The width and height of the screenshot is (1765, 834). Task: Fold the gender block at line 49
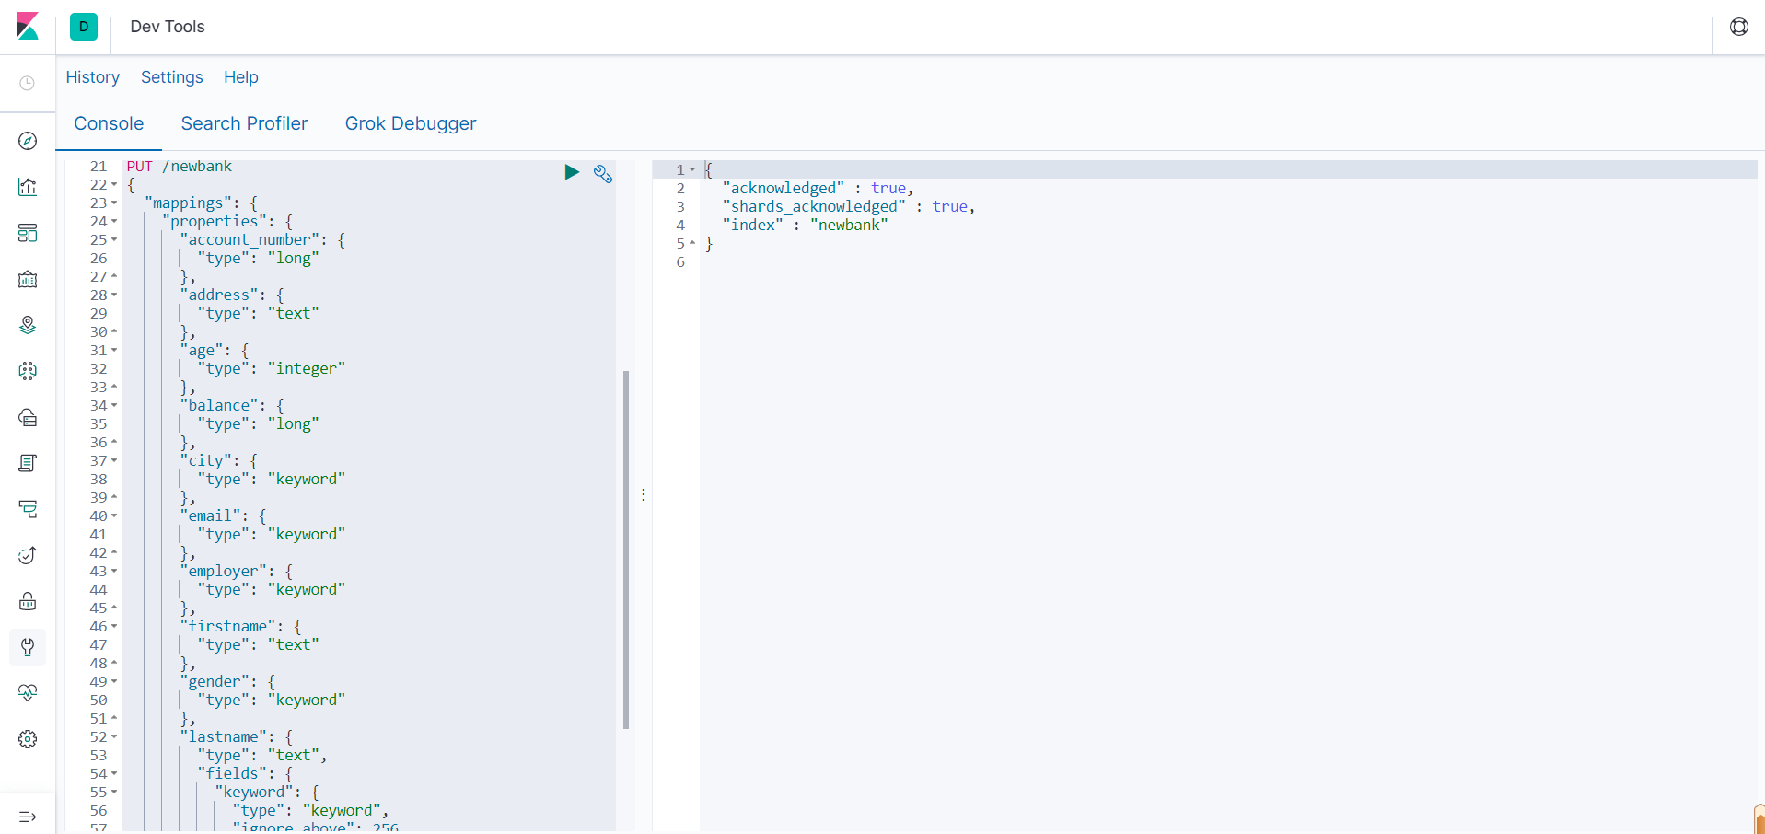coord(114,682)
